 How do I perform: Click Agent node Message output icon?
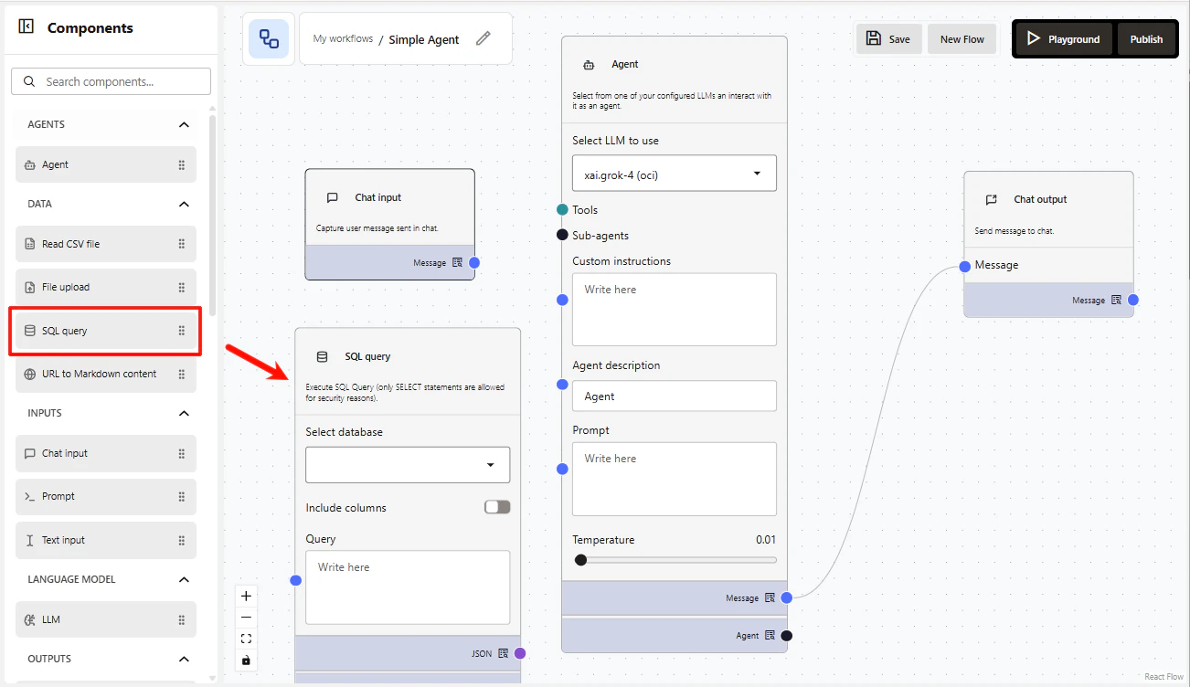point(770,597)
